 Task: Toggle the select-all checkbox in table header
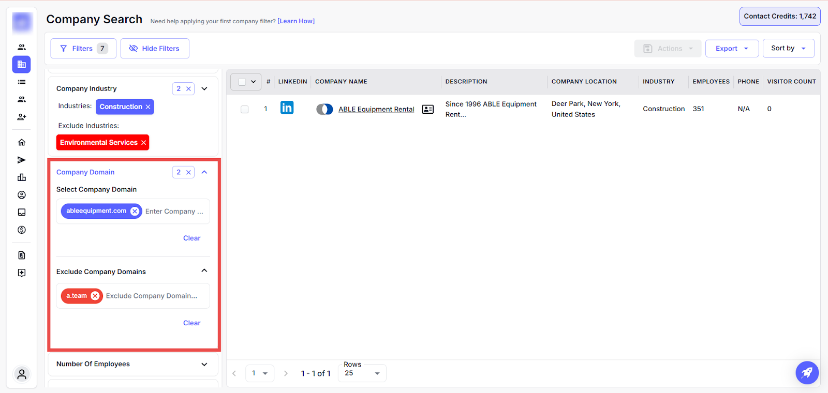[x=242, y=82]
